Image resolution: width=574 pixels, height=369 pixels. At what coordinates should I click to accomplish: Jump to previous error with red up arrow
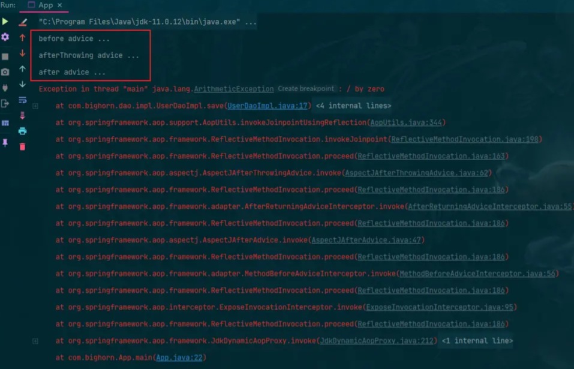[x=23, y=37]
